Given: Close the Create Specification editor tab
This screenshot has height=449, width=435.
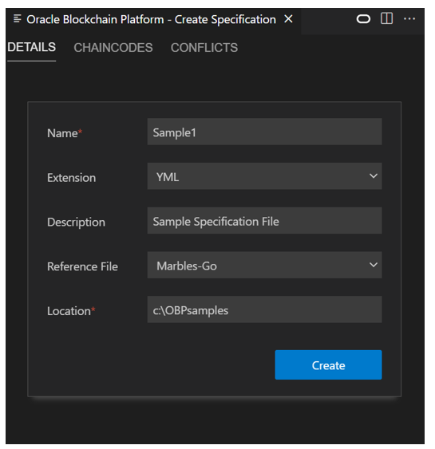Looking at the screenshot, I should pyautogui.click(x=288, y=19).
